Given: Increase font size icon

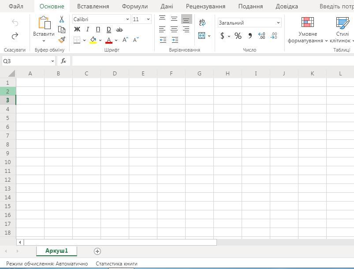Looking at the screenshot, I should [x=125, y=40].
